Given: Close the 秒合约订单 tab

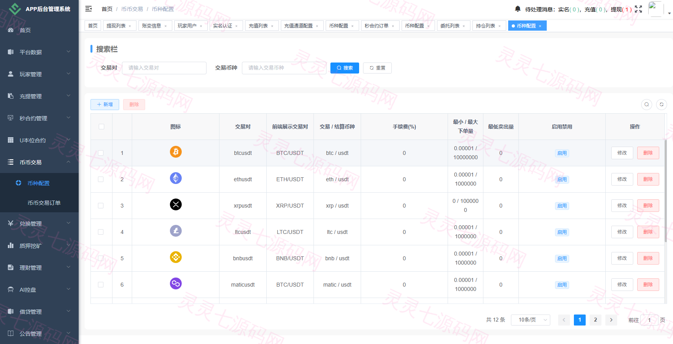Looking at the screenshot, I should click(x=393, y=26).
